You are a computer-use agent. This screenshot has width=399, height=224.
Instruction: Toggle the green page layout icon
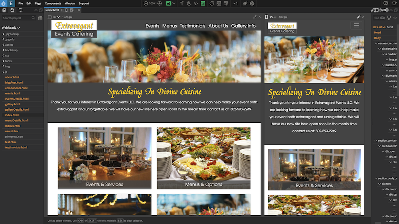point(168,3)
